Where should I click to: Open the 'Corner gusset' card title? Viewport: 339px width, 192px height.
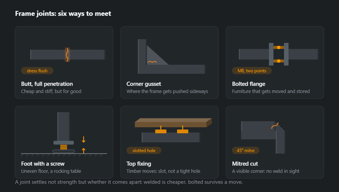click(x=144, y=84)
